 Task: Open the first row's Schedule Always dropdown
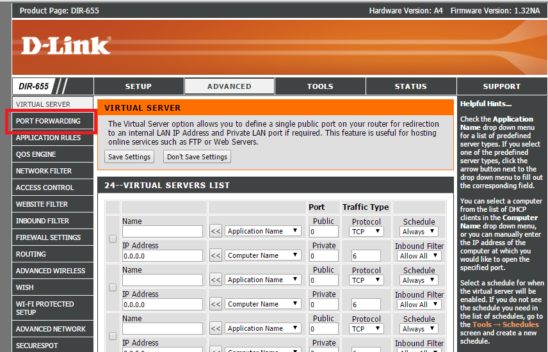click(418, 232)
